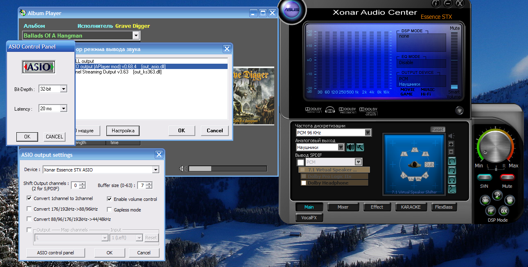Screen dimensions: 528x267
Task: Click the Dolby Headphone logo under the equalizer
Action: [330, 110]
